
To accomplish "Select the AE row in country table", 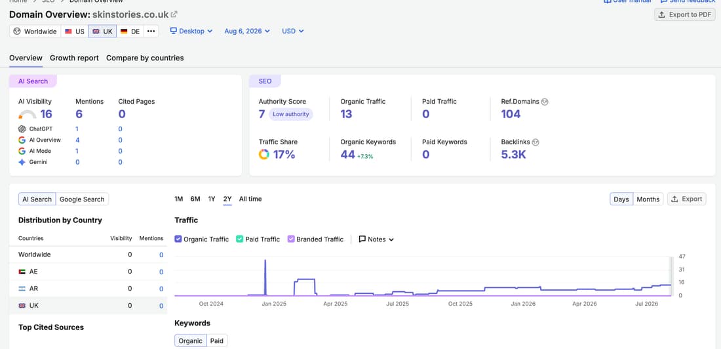I will 88,272.
